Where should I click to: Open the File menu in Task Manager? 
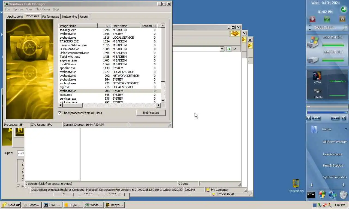click(x=7, y=9)
